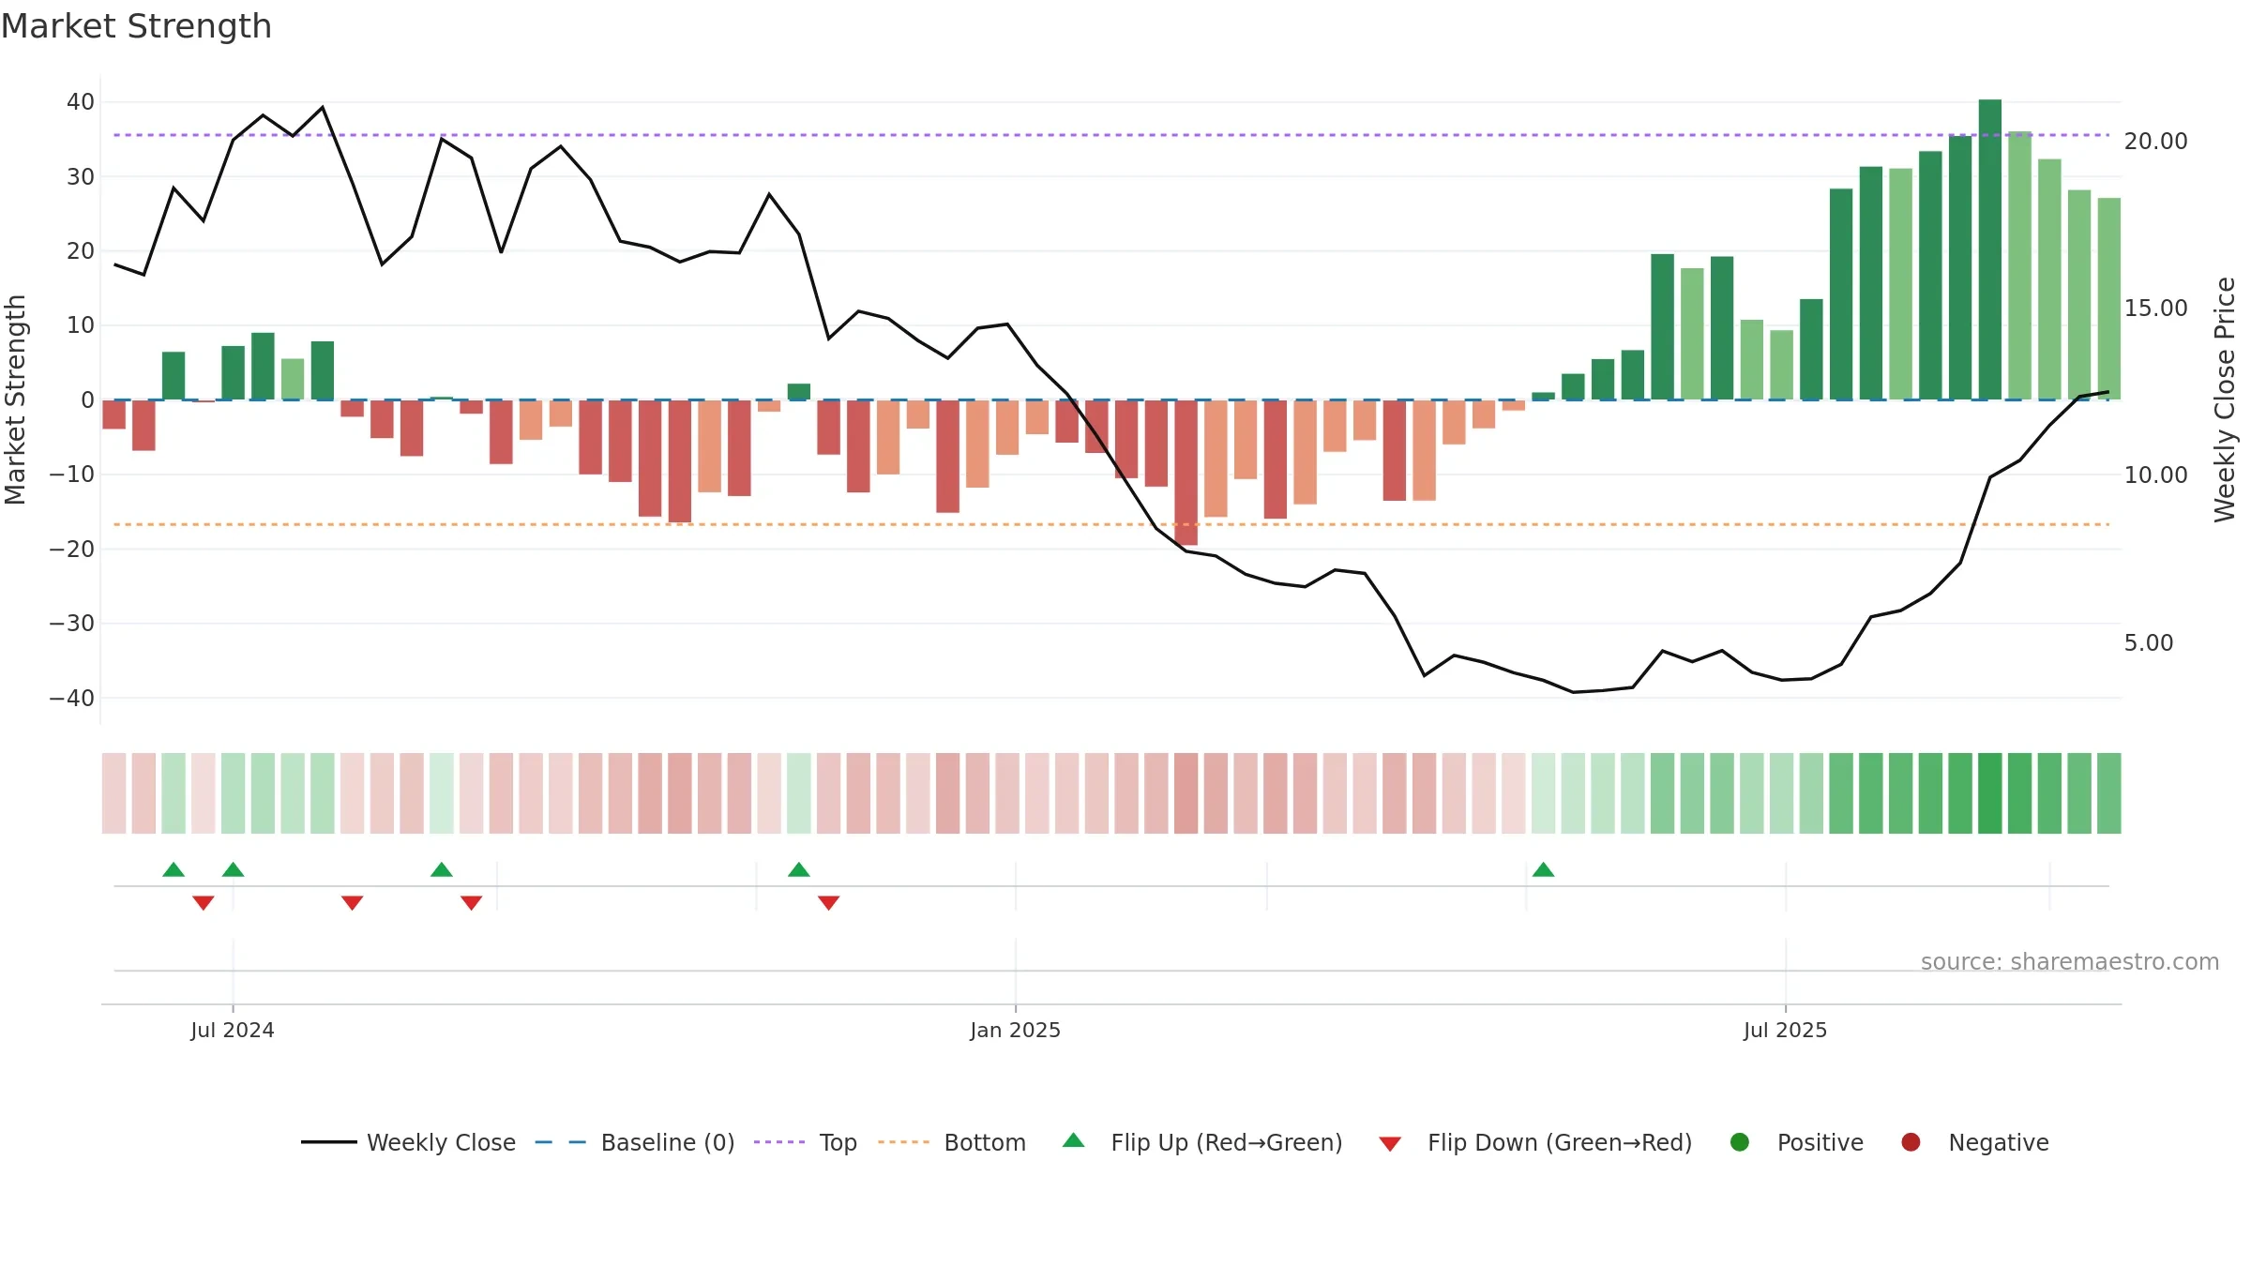
Task: Toggle the Top legend entry
Action: (x=806, y=1142)
